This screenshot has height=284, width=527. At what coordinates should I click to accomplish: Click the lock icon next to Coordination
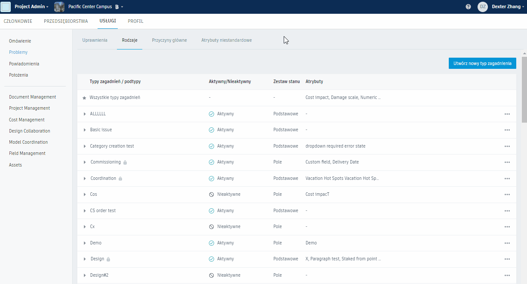[120, 179]
